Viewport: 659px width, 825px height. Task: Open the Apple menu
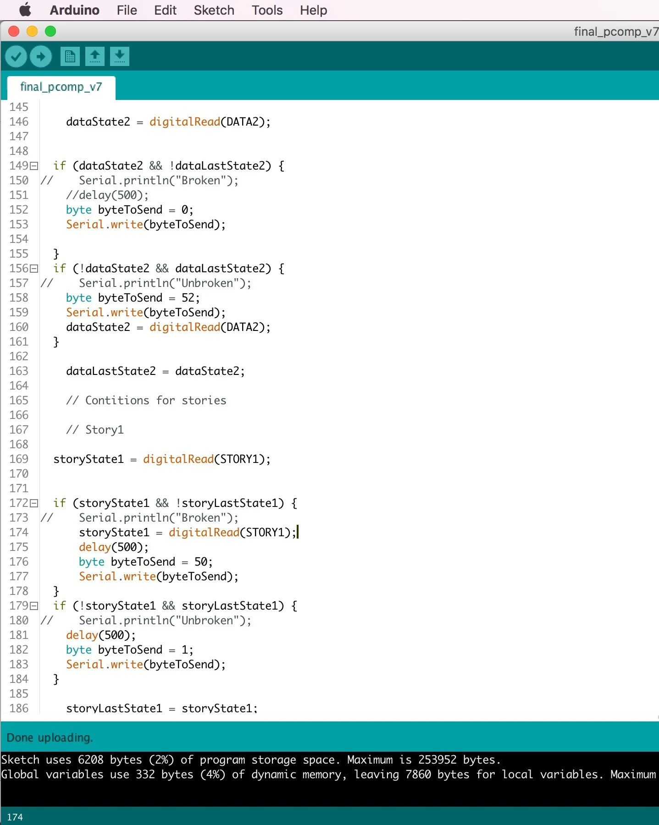click(25, 10)
